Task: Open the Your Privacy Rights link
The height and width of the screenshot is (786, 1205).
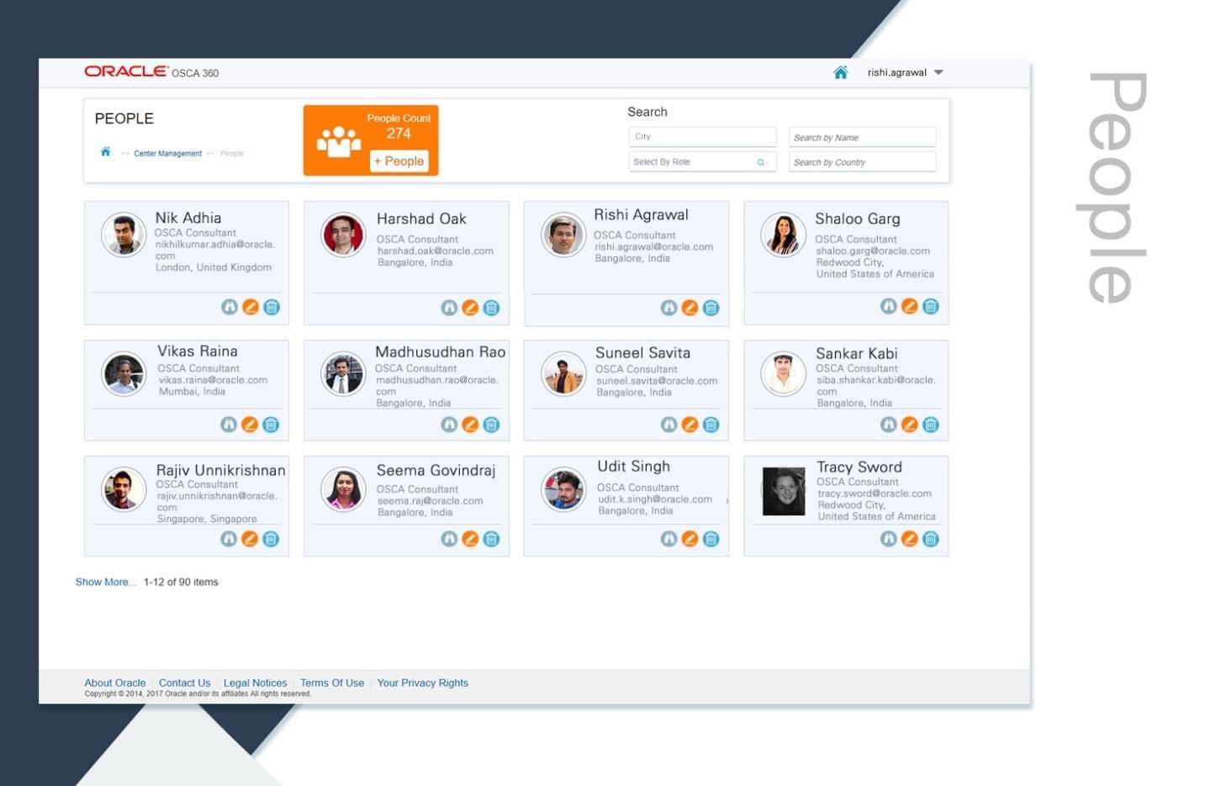Action: (x=422, y=682)
